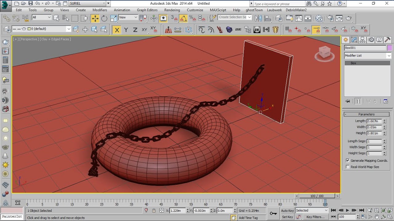Screen dimensions: 394x221
Task: Go to the start frame
Action: (x=333, y=210)
